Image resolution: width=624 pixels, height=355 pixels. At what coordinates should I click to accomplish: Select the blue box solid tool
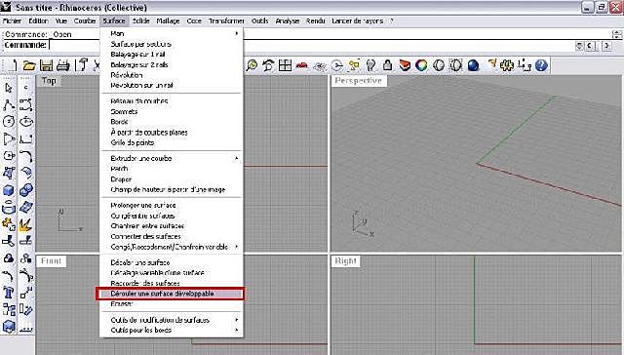click(9, 190)
